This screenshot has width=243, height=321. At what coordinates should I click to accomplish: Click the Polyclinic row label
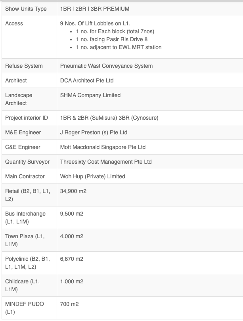(27, 263)
